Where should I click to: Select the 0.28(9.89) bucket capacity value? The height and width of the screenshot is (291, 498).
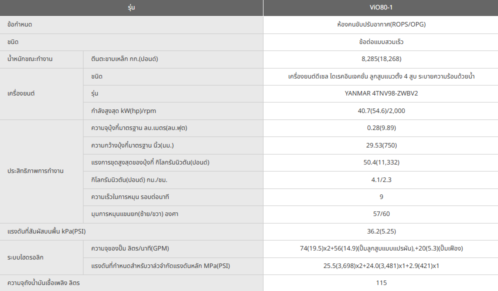point(381,128)
